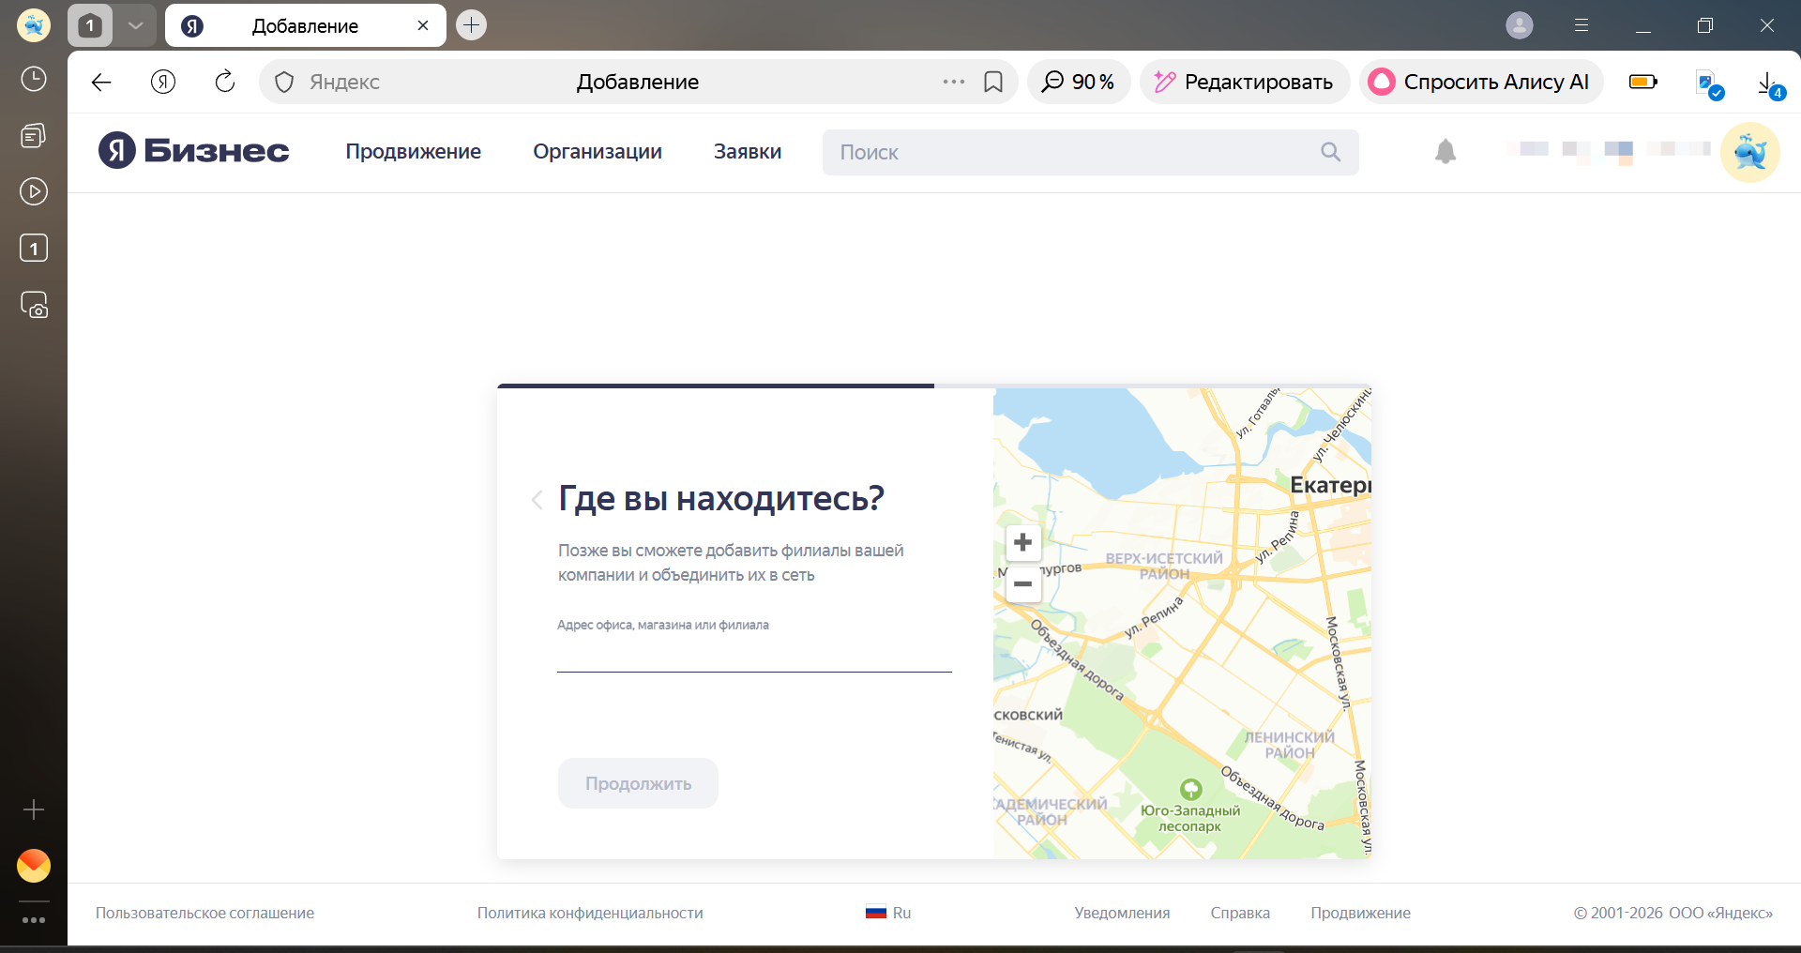Open the Политика конфиденциальности link
This screenshot has width=1801, height=953.
[590, 912]
